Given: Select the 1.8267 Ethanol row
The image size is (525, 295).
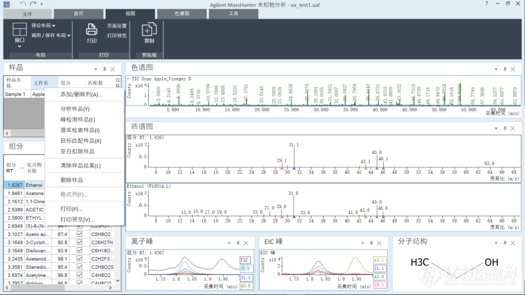Looking at the screenshot, I should (x=25, y=185).
